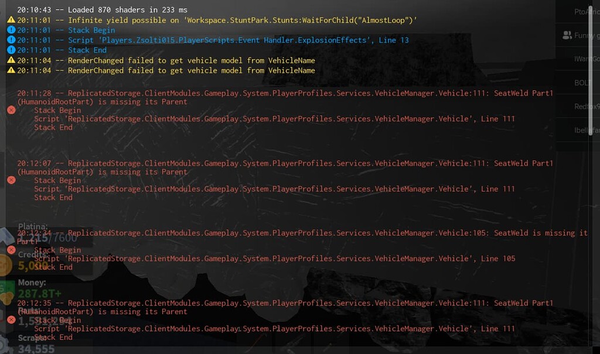Screen dimensions: 600x354
Task: Click the red error icon for 20:12:34 entry
Action: pos(11,250)
